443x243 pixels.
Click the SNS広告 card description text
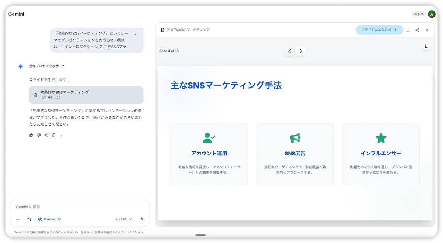coord(295,170)
